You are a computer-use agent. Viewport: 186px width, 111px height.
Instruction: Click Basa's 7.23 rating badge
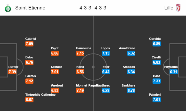(157, 81)
